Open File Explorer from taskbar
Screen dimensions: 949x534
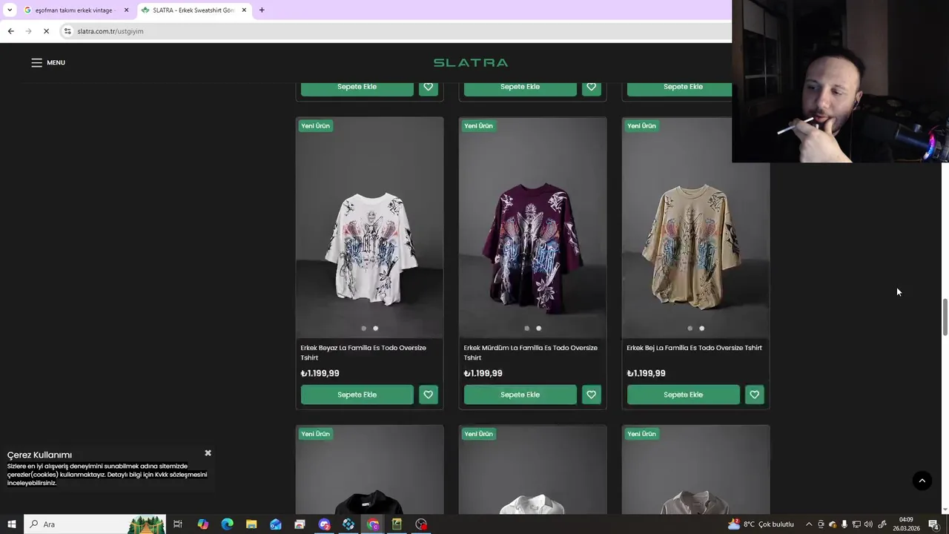point(251,524)
